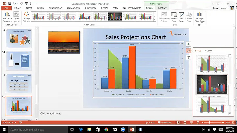Collapse the ribbon arrow
This screenshot has width=237, height=133.
[x=233, y=25]
